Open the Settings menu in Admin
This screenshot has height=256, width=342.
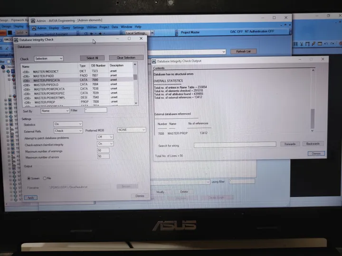(x=78, y=27)
